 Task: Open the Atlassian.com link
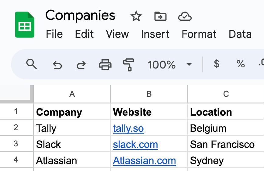[x=144, y=161]
